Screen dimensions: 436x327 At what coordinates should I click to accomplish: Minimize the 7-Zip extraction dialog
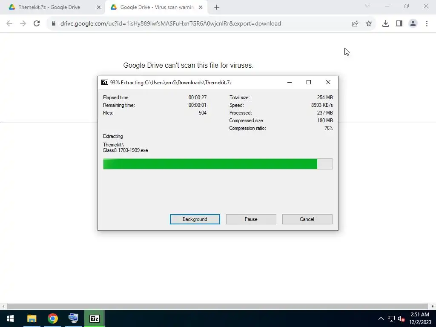[290, 82]
